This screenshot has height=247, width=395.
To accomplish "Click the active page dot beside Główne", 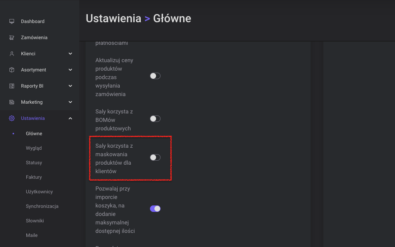I will [x=13, y=133].
